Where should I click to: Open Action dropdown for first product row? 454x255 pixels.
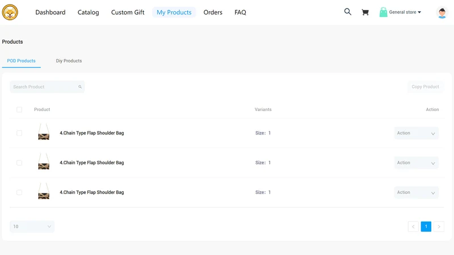416,133
